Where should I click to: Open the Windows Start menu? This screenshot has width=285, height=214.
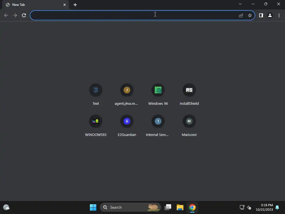pyautogui.click(x=93, y=207)
